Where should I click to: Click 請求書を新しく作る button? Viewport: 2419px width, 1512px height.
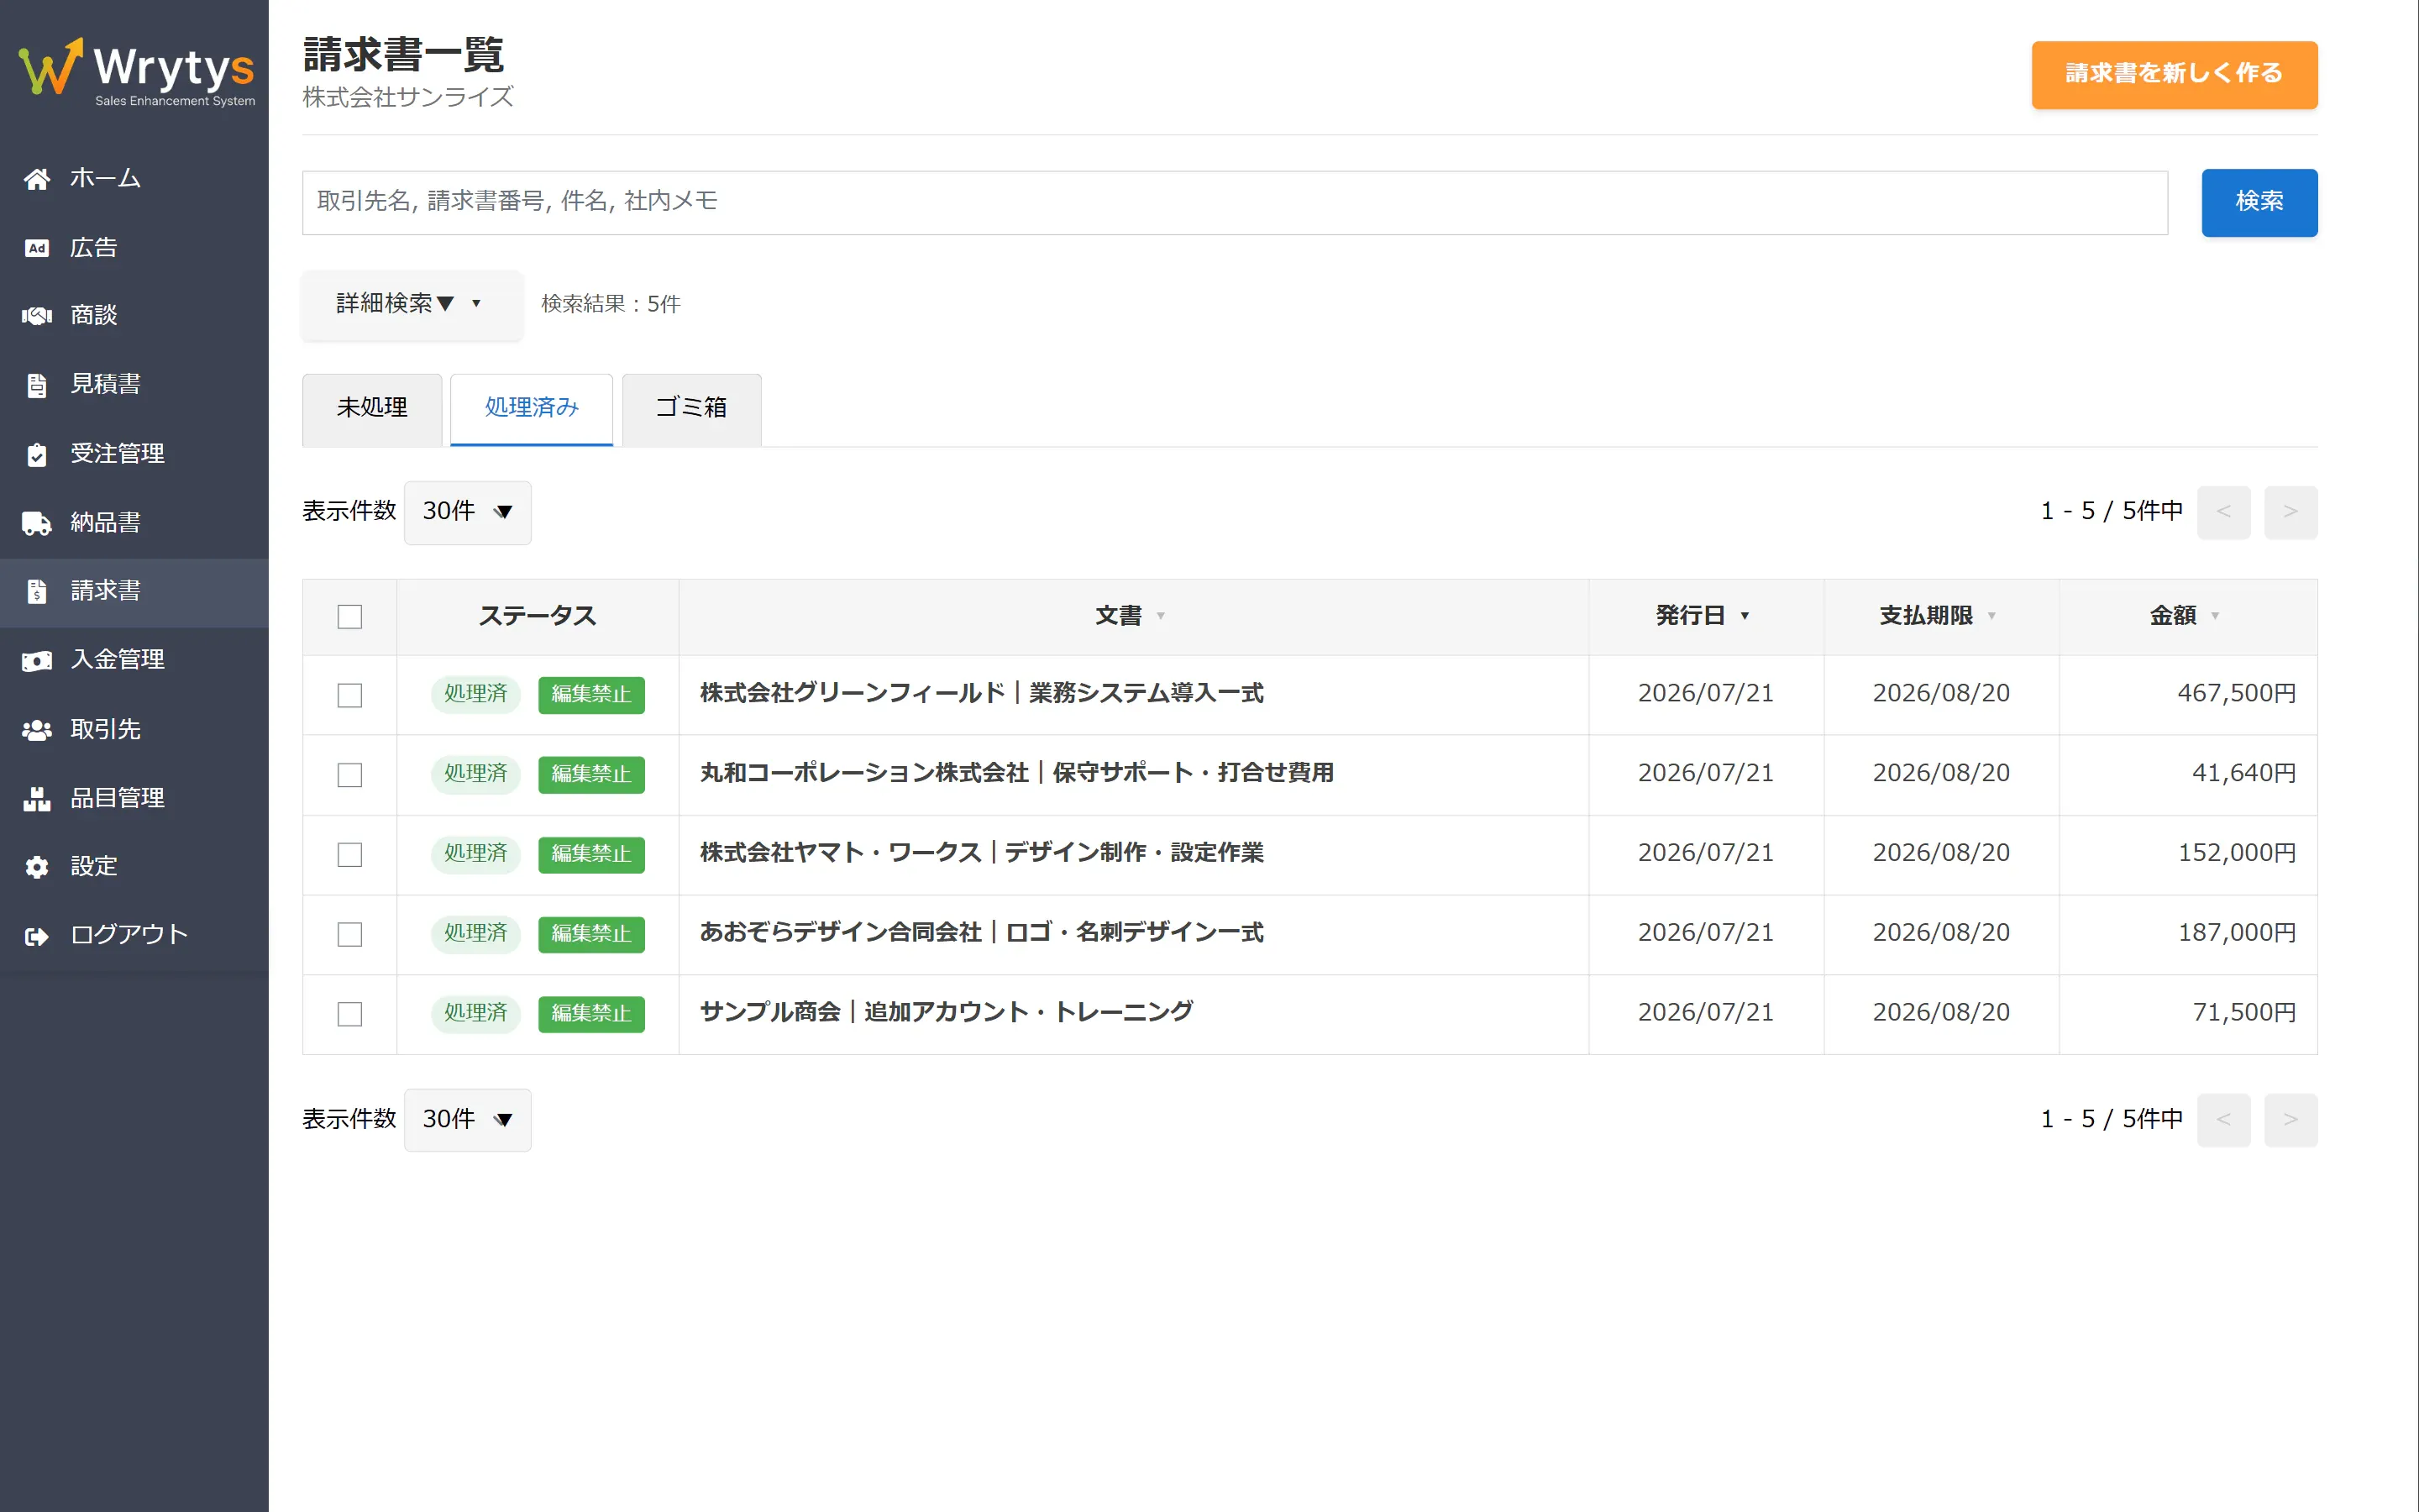click(2174, 74)
